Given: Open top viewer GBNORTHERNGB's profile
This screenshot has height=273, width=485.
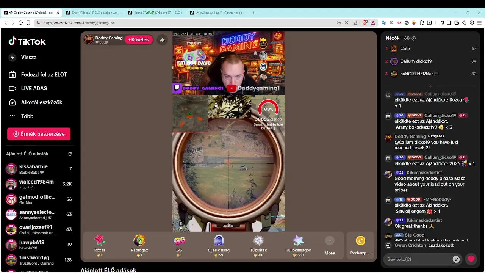Looking at the screenshot, I should tap(431, 74).
